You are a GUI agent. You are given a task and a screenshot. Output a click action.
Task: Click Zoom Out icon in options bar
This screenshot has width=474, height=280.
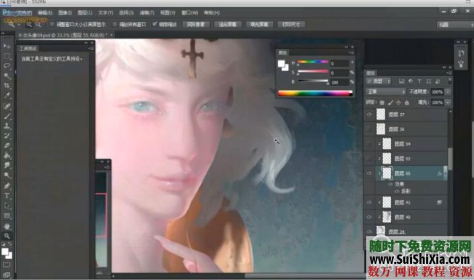pos(38,24)
